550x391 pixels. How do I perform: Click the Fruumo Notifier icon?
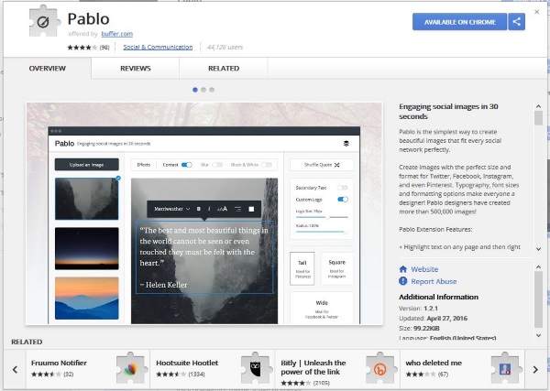point(130,369)
